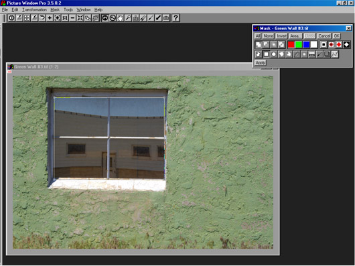Click the folder-with-arrow toolbar icon
This screenshot has width=355, height=266.
[42, 18]
